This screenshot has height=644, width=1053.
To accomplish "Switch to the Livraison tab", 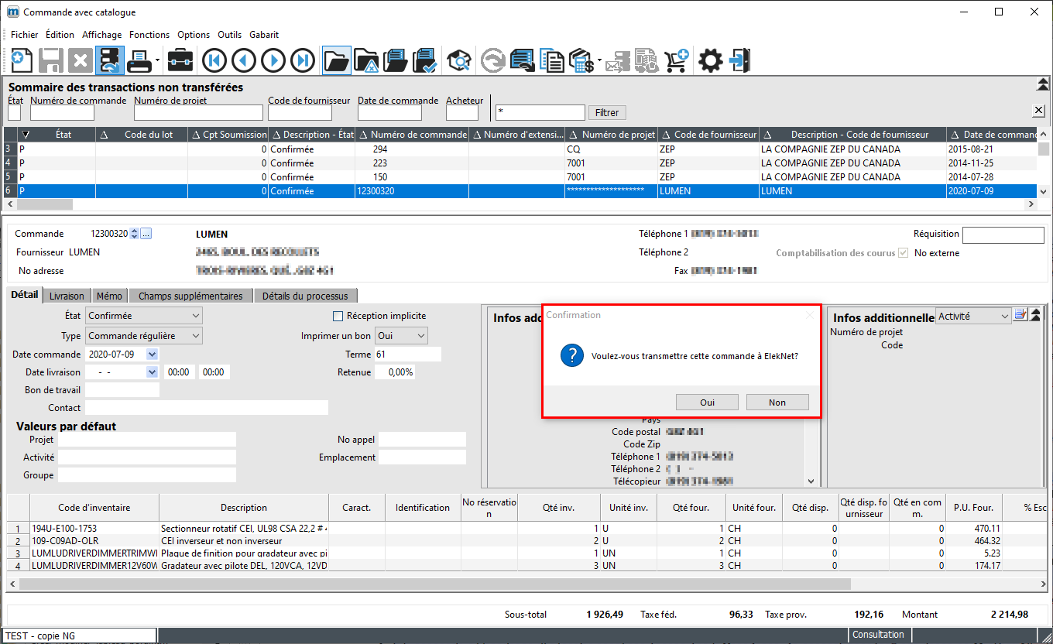I will tap(67, 296).
